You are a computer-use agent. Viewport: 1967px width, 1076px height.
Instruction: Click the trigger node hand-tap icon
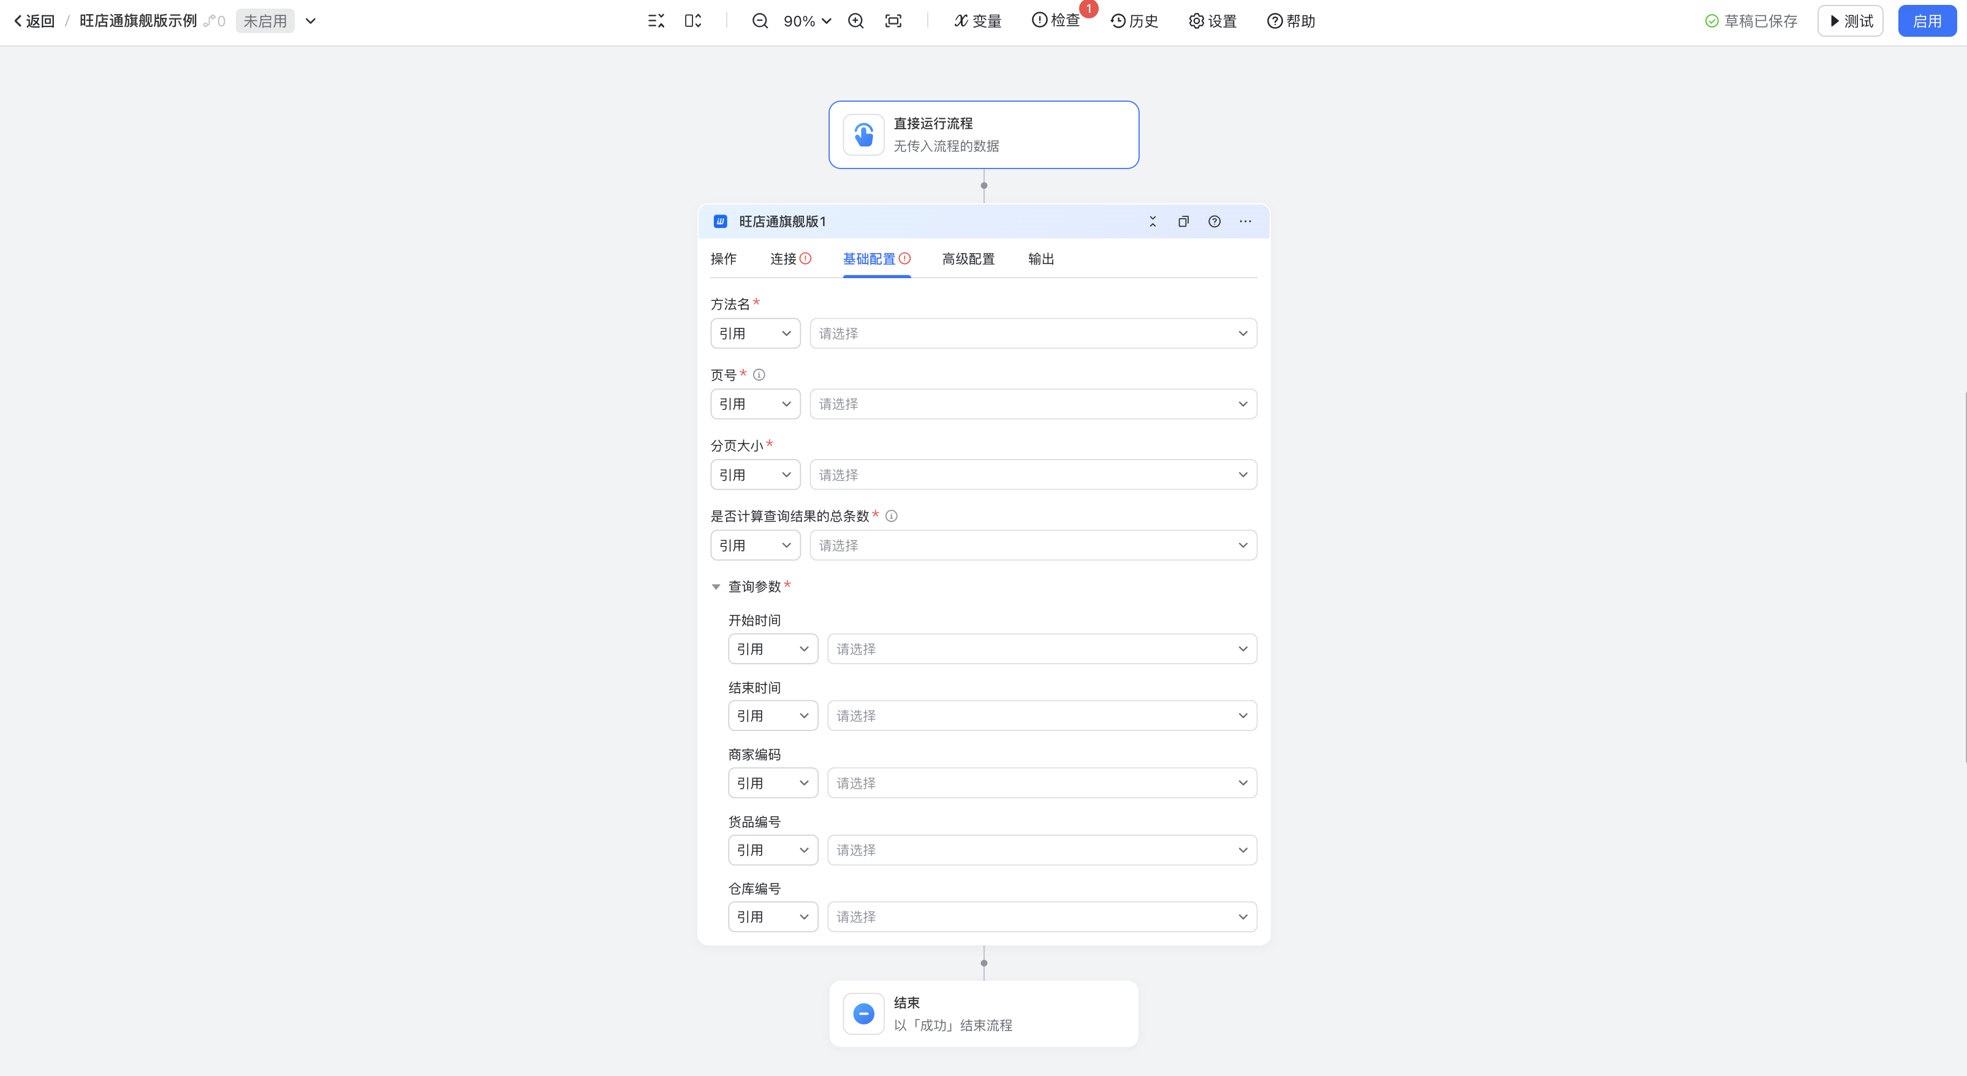[863, 134]
